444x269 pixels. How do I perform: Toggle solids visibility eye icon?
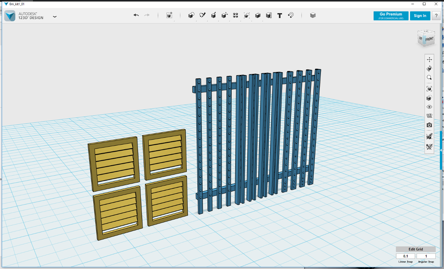429,107
